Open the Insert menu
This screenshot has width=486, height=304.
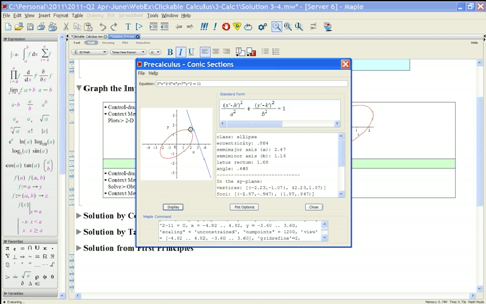[44, 16]
